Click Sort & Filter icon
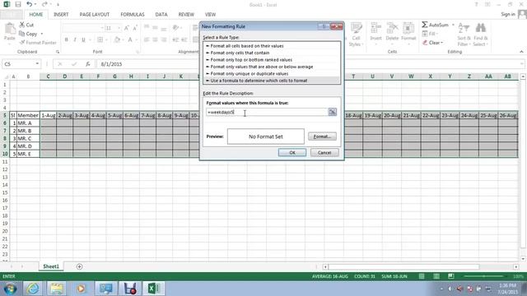 coord(464,35)
